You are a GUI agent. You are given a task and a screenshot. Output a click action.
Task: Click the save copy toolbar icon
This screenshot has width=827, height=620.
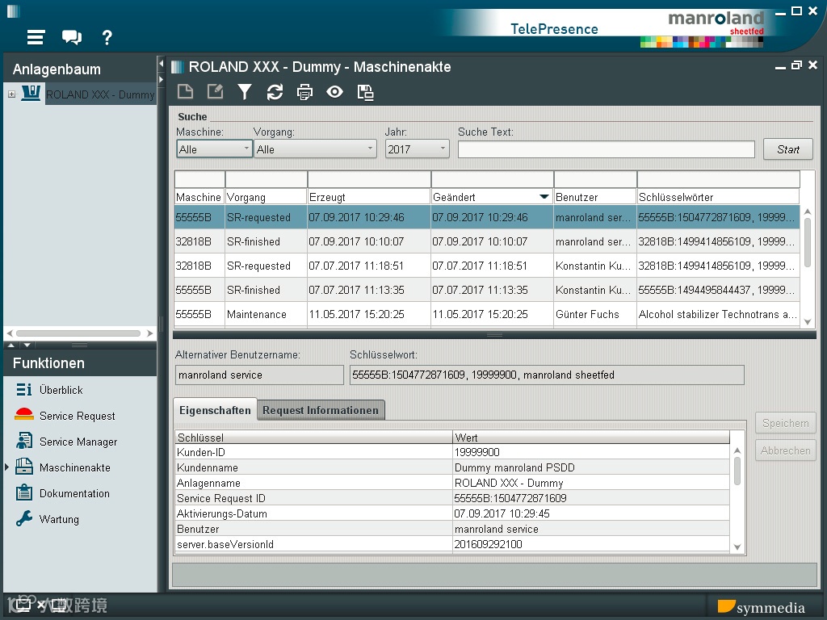pos(365,92)
